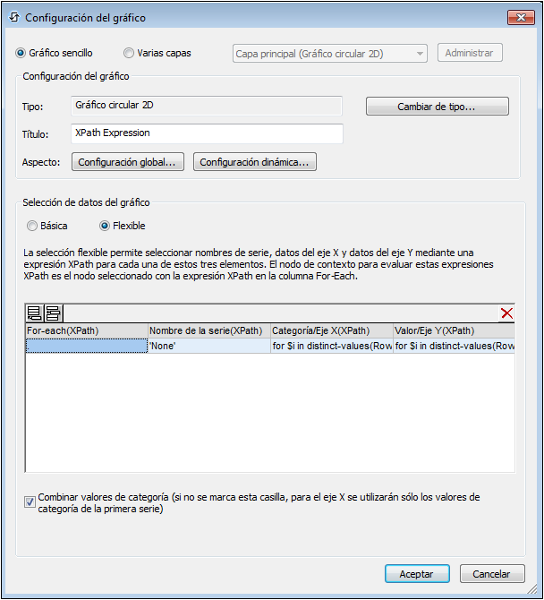The image size is (544, 600).
Task: Click the Cancelar button
Action: (x=492, y=574)
